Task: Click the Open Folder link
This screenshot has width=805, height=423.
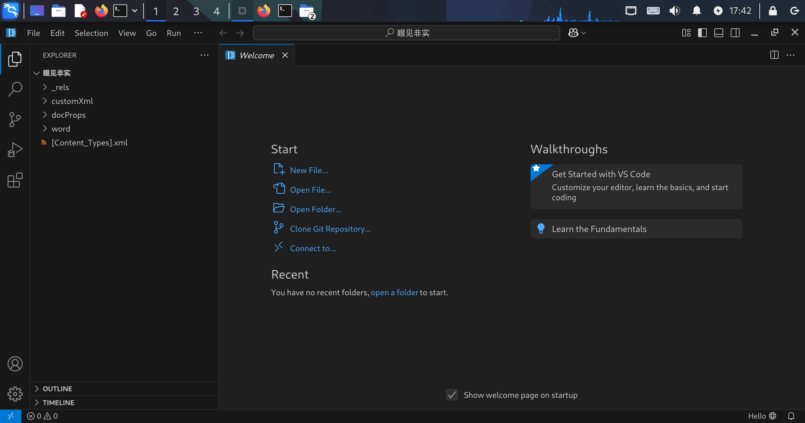Action: 315,209
